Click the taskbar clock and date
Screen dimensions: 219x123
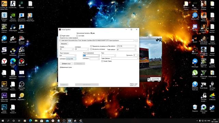[x=214, y=121]
